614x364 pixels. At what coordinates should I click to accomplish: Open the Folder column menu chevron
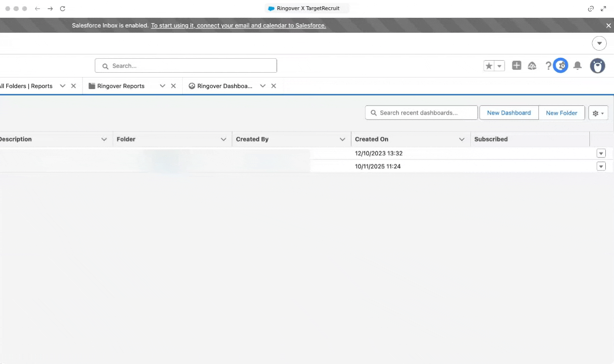click(224, 139)
